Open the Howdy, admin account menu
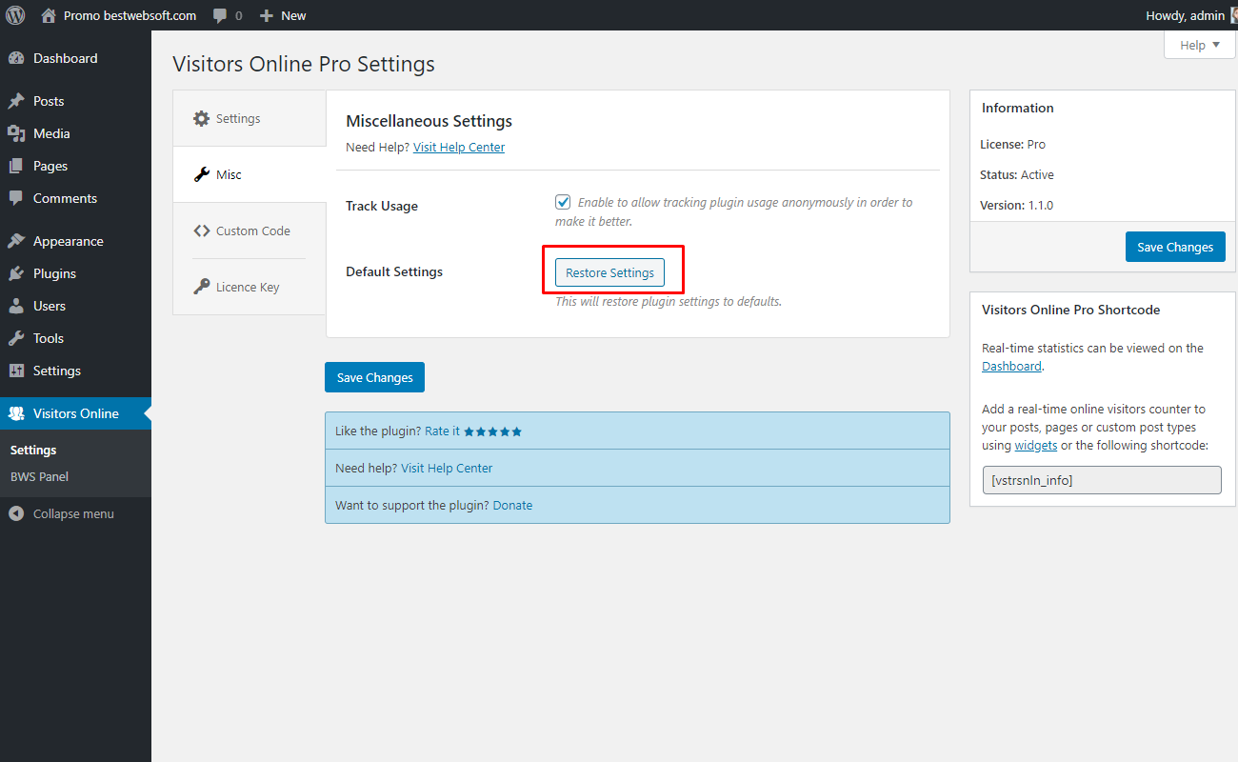This screenshot has height=762, width=1238. pos(1191,15)
